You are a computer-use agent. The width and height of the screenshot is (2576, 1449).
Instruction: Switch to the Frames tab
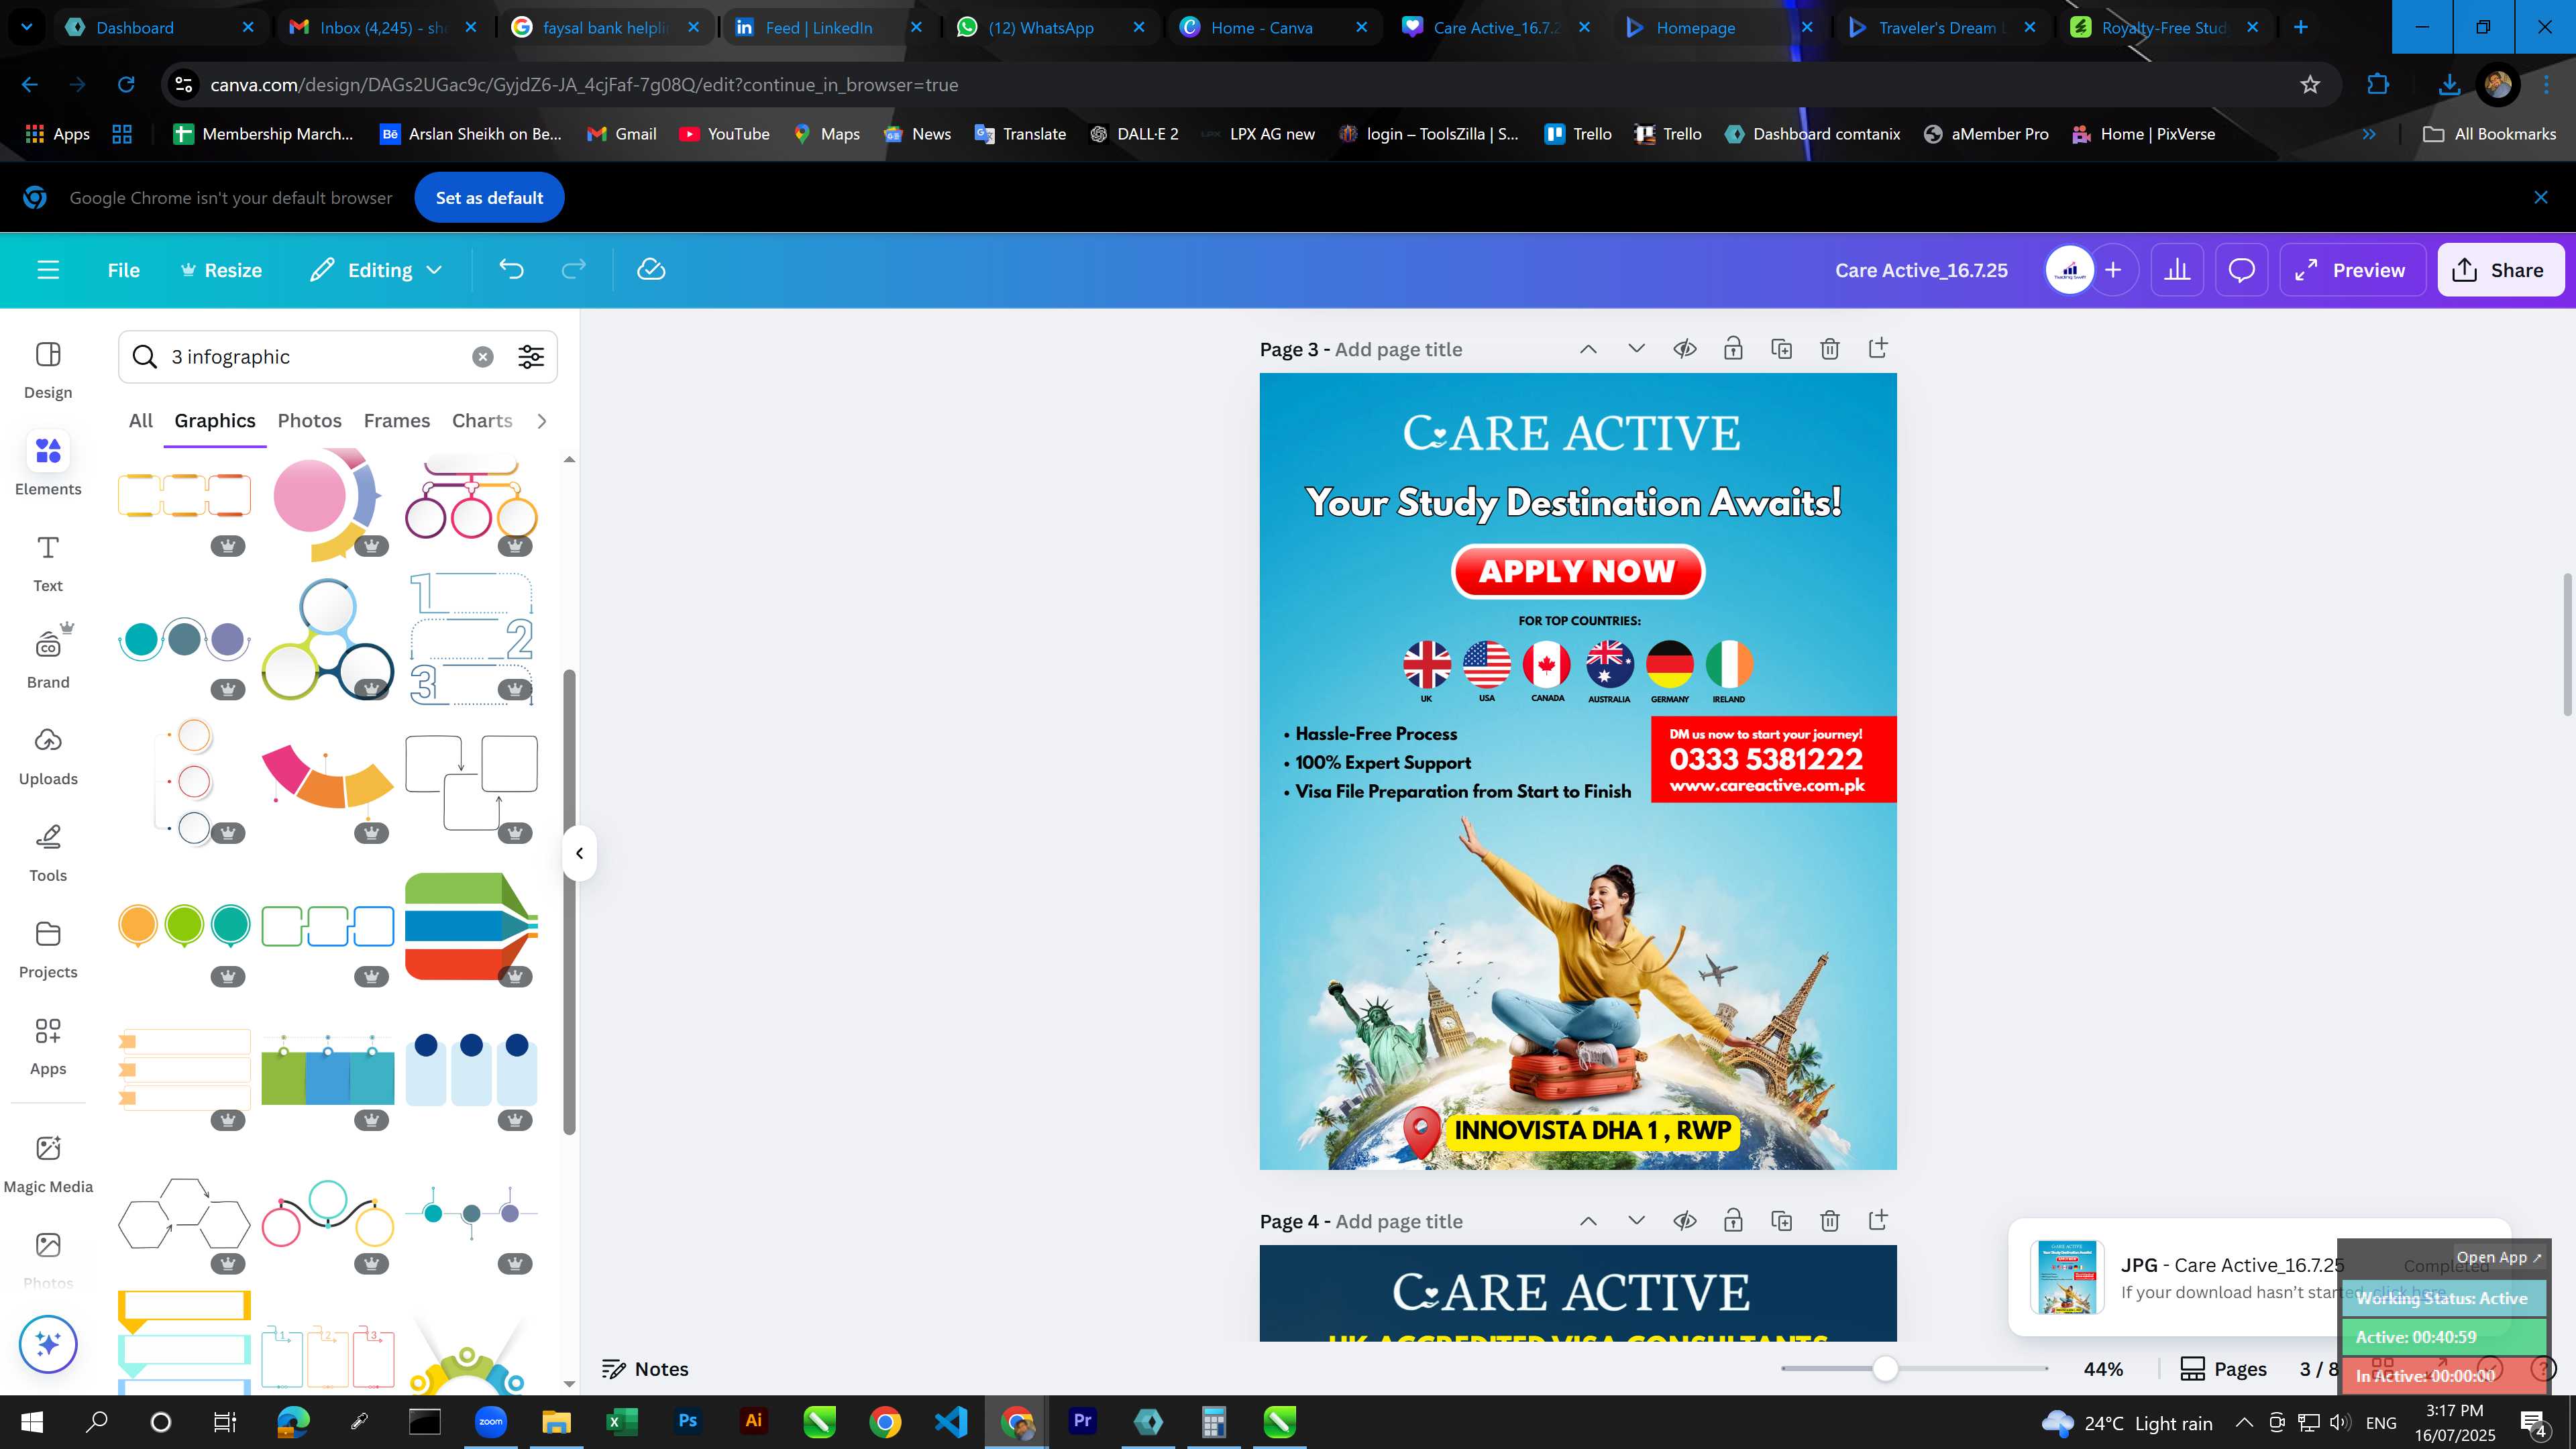point(397,421)
